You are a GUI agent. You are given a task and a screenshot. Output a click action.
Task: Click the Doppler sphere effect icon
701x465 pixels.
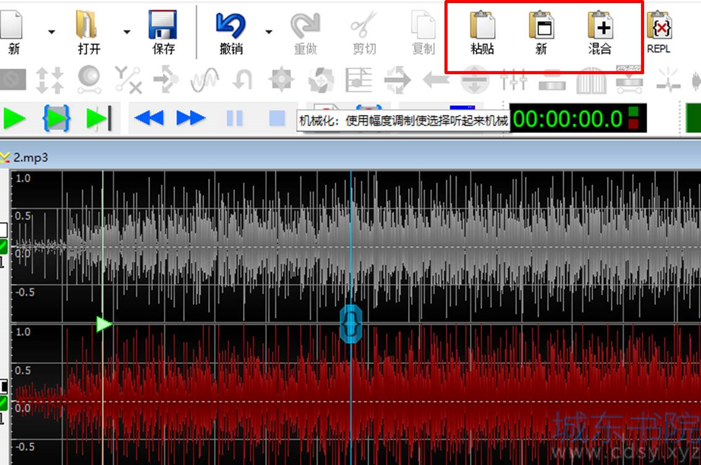point(89,80)
